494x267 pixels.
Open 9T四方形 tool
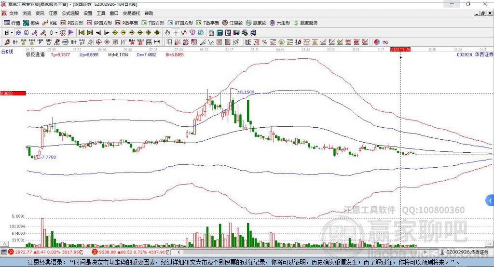click(x=180, y=23)
